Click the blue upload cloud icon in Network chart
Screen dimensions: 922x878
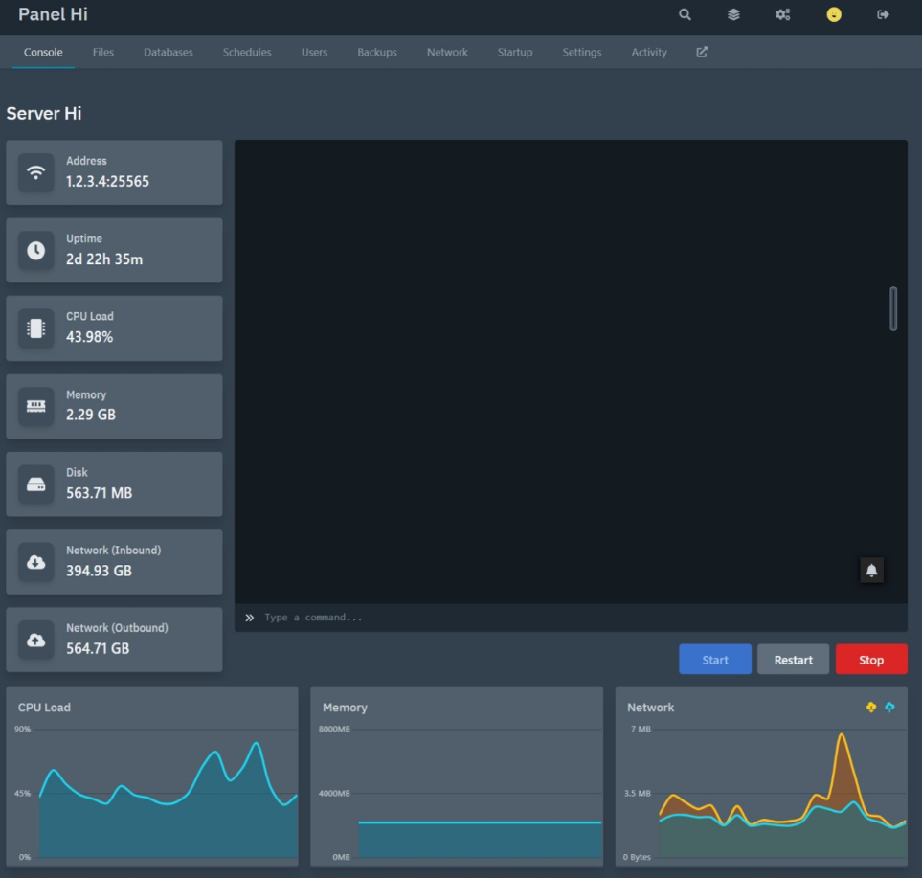tap(889, 707)
